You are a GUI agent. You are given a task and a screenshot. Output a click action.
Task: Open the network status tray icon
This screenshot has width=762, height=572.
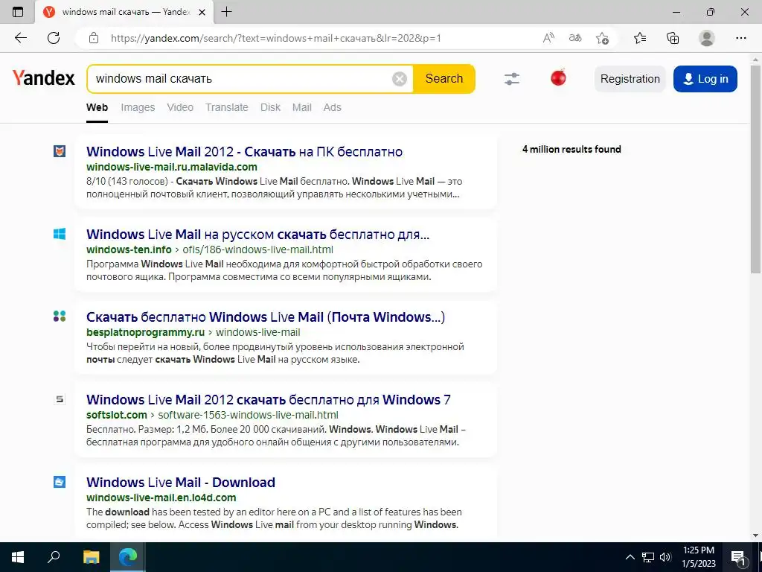[648, 557]
